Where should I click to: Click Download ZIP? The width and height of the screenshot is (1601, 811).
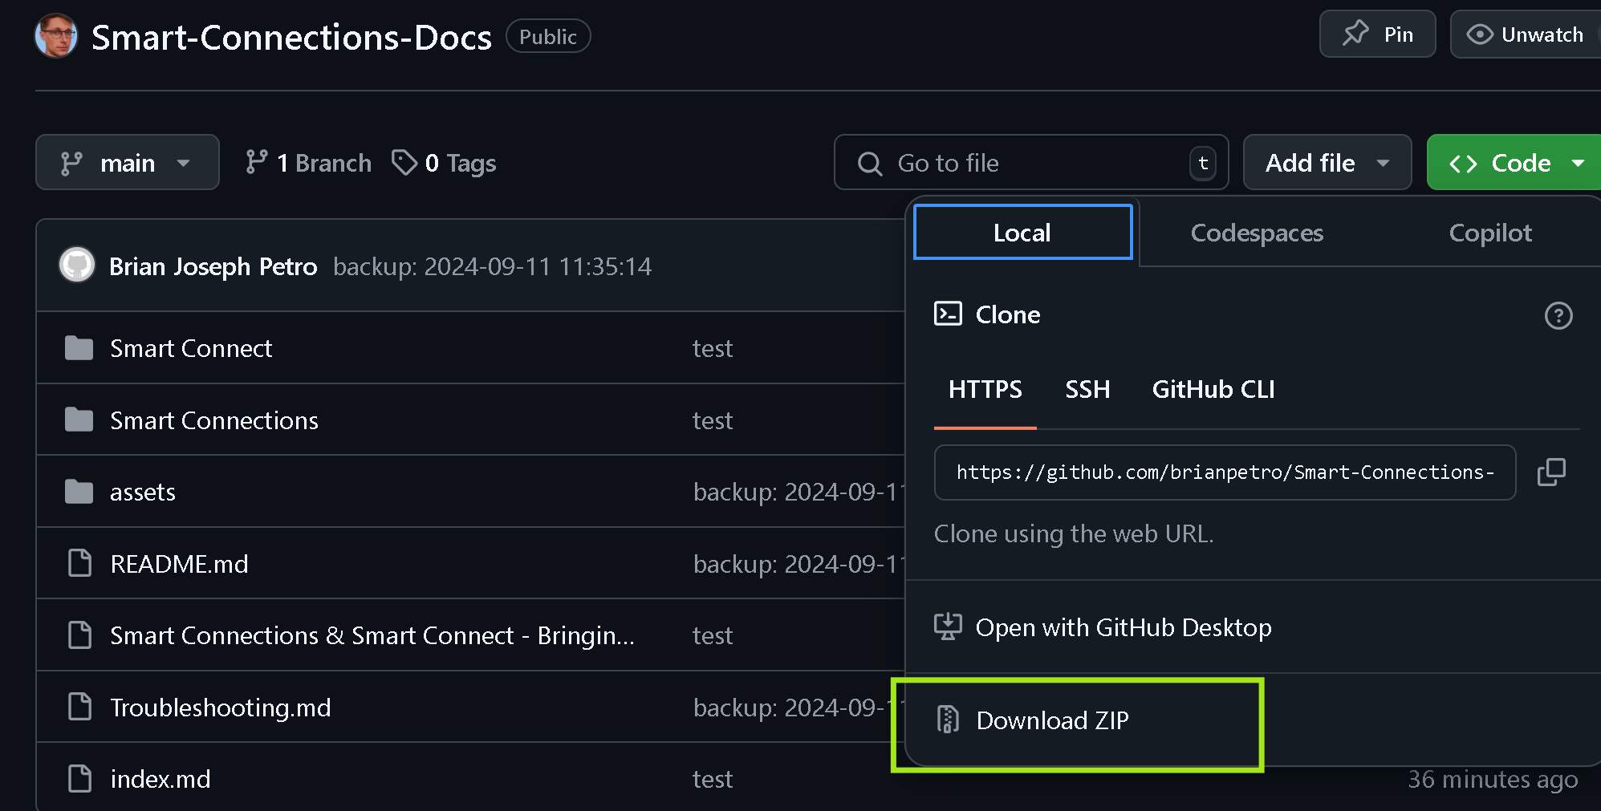(x=1052, y=720)
